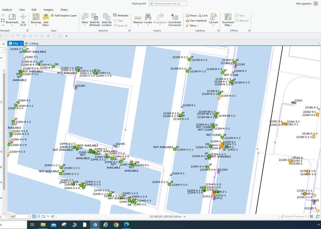Viewport: 321px width, 229px height.
Task: Open the Edit ribbon tab
Action: 34,10
